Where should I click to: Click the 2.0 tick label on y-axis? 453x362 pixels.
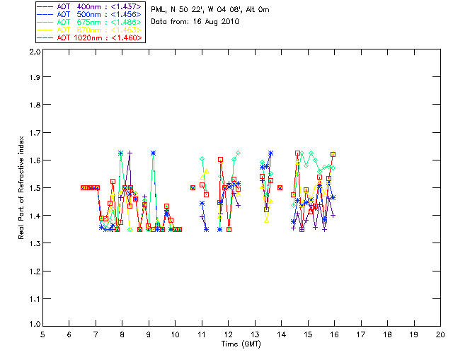[x=33, y=52]
